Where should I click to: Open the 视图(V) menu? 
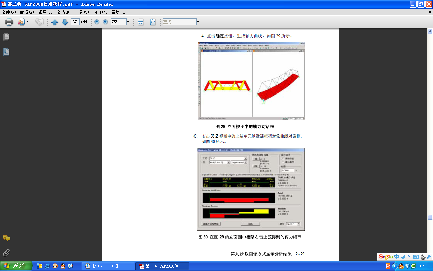[45, 12]
